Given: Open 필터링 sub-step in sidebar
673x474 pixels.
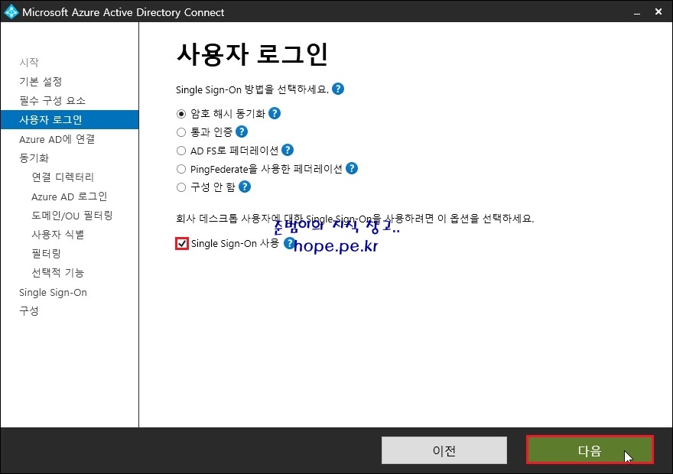Looking at the screenshot, I should [46, 254].
